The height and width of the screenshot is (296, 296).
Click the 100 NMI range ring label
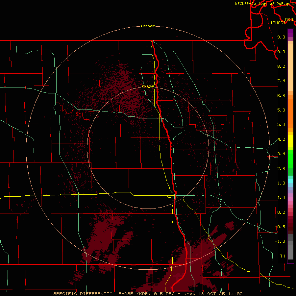coord(148,26)
